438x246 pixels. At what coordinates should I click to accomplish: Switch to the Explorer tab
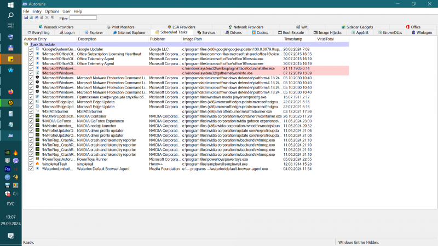pos(94,33)
